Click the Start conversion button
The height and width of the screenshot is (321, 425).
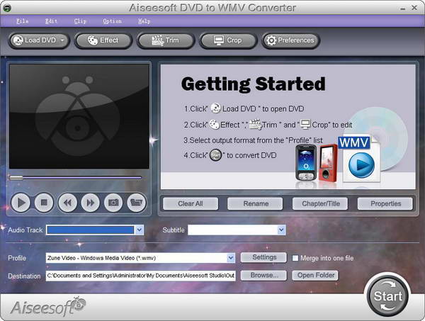coord(387,295)
